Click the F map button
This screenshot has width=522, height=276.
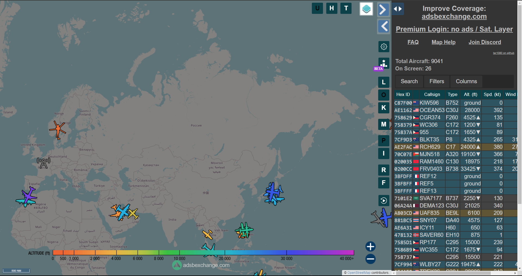point(384,183)
